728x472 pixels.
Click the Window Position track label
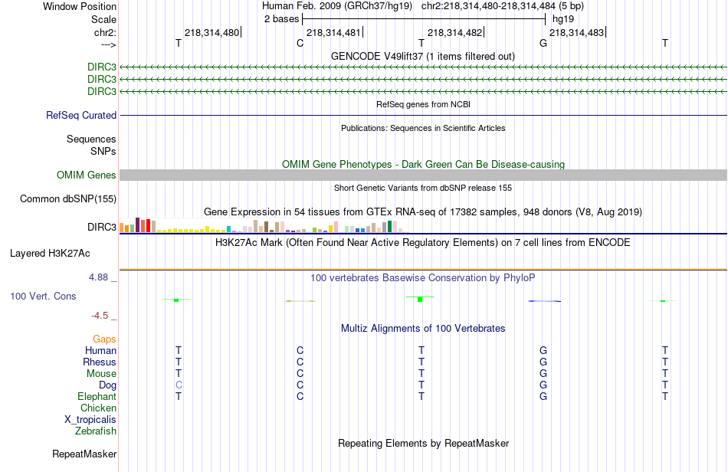(x=80, y=6)
